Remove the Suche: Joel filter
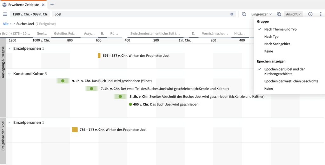Image resolution: width=325 pixels, height=165 pixels. tap(14, 24)
